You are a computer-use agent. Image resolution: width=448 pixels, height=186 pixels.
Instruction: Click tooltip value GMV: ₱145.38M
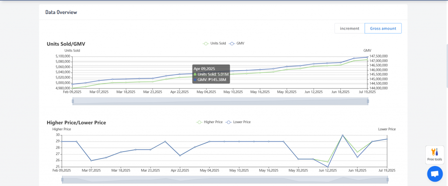point(212,80)
